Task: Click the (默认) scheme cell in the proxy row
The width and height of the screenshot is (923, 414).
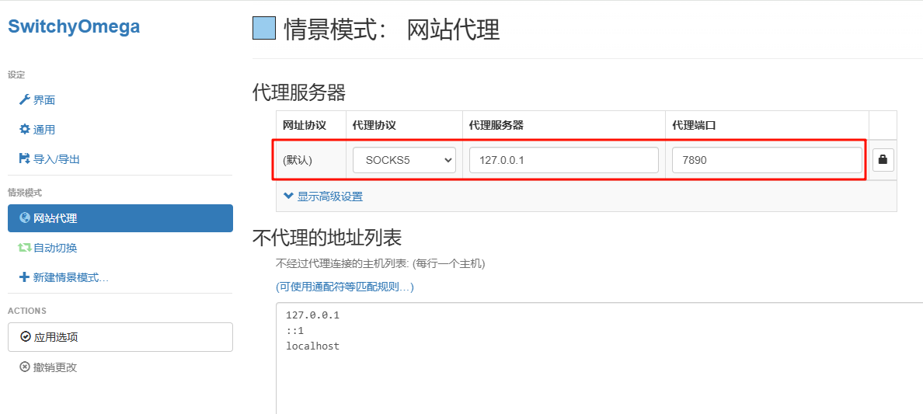Action: pyautogui.click(x=298, y=160)
